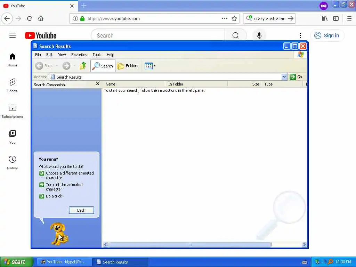The image size is (356, 267).
Task: Open Views dropdown in Explorer toolbar
Action: [x=150, y=66]
